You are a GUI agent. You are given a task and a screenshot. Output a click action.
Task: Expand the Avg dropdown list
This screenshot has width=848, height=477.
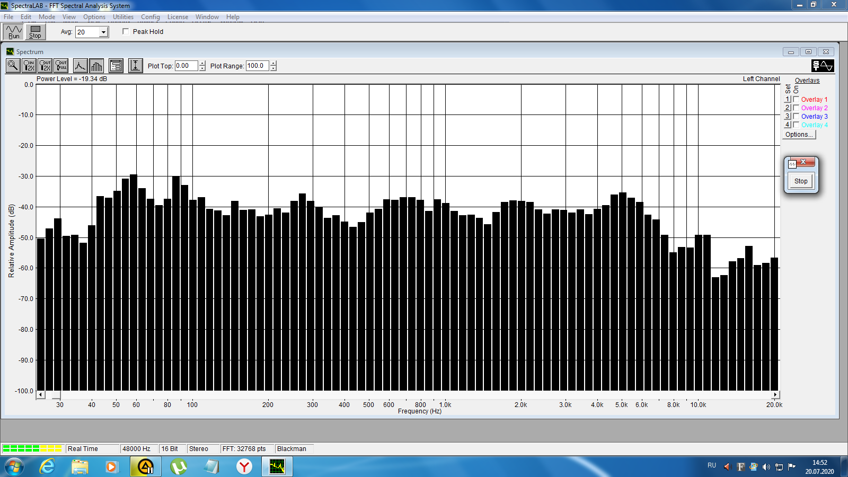104,32
